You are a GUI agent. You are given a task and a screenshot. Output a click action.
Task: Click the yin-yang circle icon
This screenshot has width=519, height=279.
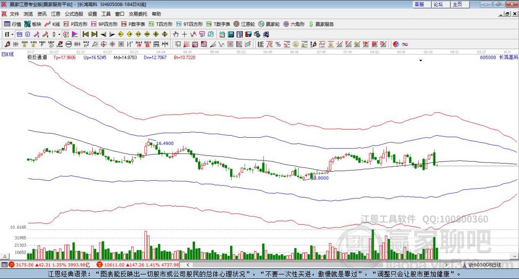point(395,44)
